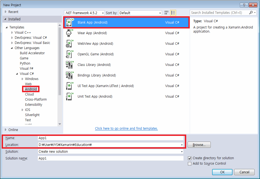
Task: Collapse the Installed section
Action: (x=5, y=19)
